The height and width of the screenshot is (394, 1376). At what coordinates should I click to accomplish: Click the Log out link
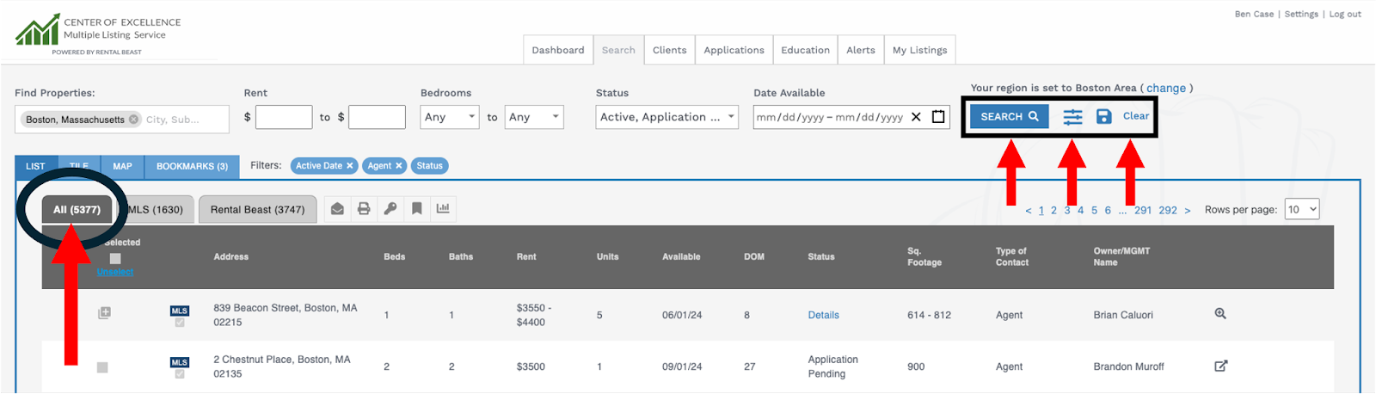click(x=1345, y=14)
